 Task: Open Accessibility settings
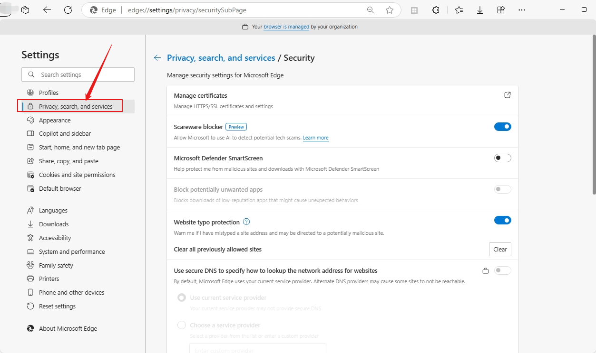coord(78,238)
